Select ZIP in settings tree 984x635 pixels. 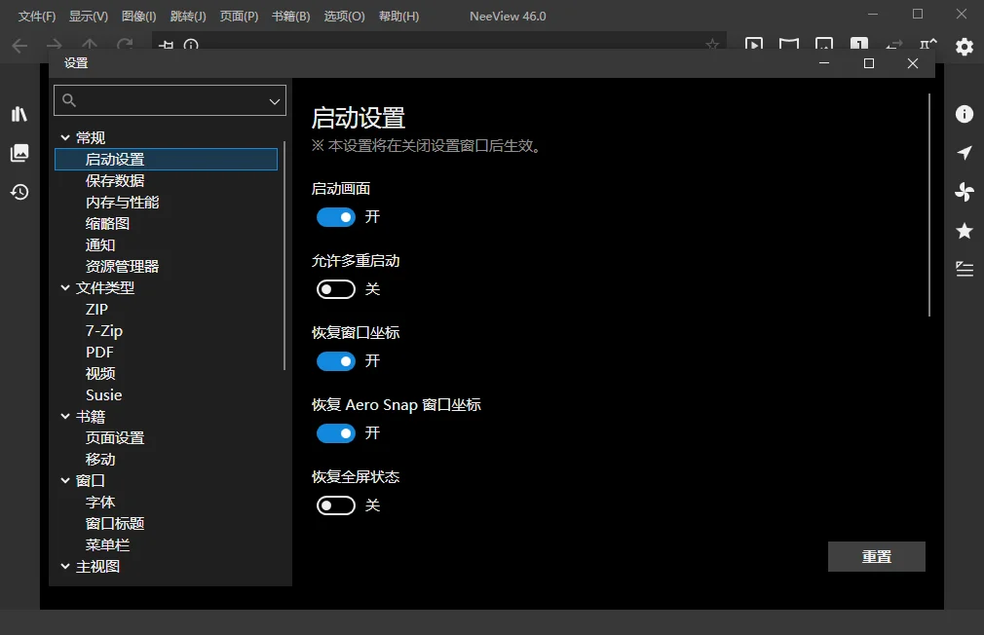point(96,310)
